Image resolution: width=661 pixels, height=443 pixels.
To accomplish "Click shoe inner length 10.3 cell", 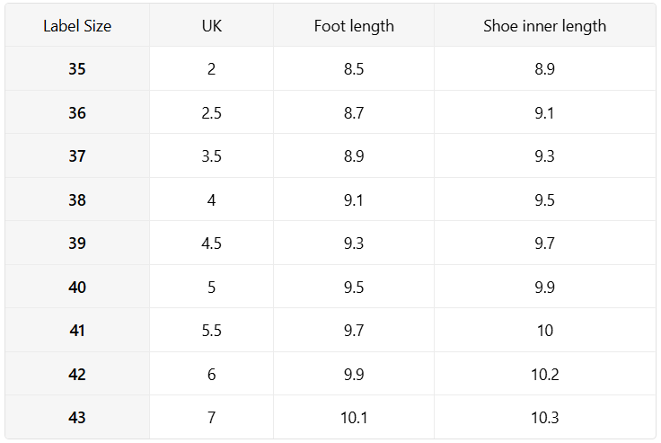I will (x=544, y=417).
